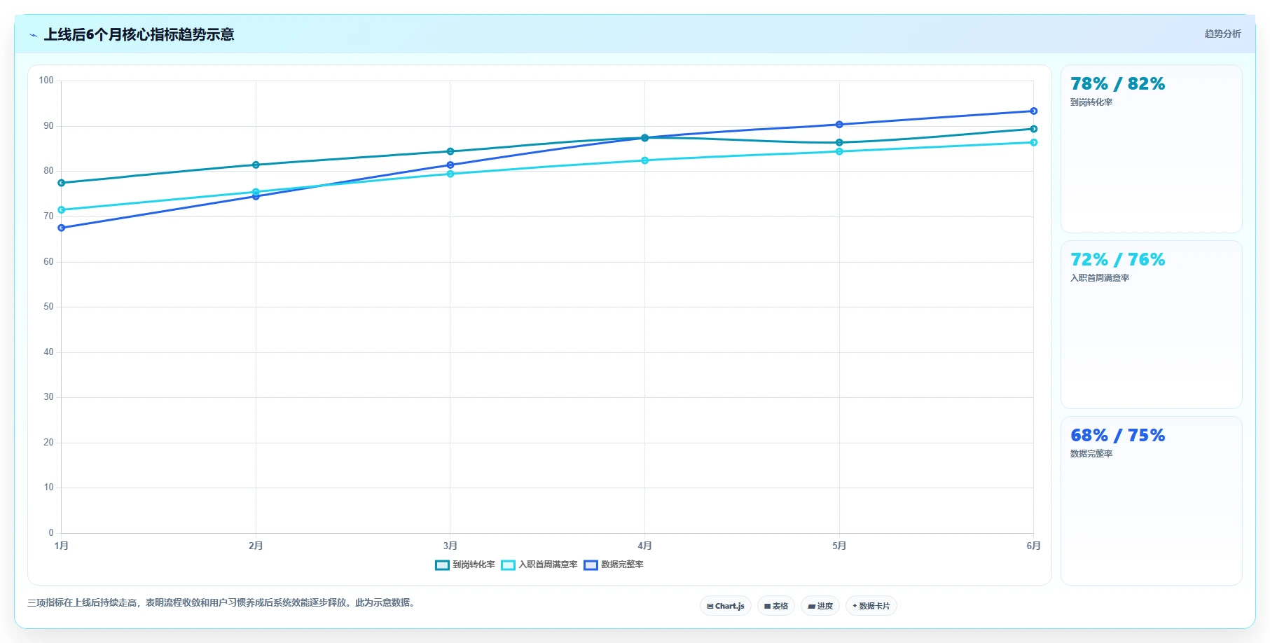Click the 趋势分析 label in header
This screenshot has width=1270, height=643.
(x=1222, y=34)
